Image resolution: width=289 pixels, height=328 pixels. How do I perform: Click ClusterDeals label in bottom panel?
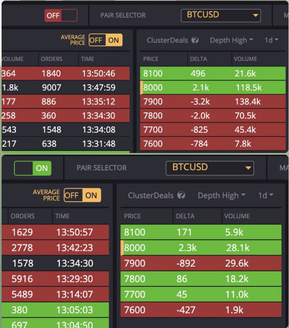click(151, 195)
